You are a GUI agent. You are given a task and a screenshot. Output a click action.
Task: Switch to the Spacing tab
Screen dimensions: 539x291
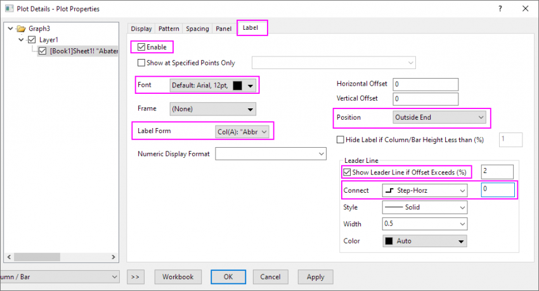pos(197,29)
